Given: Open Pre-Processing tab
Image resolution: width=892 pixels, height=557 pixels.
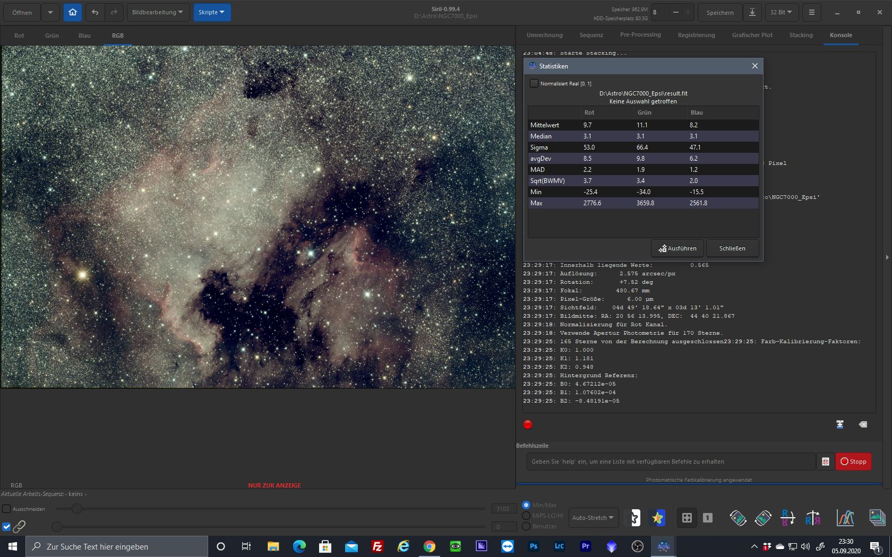Looking at the screenshot, I should pyautogui.click(x=640, y=35).
